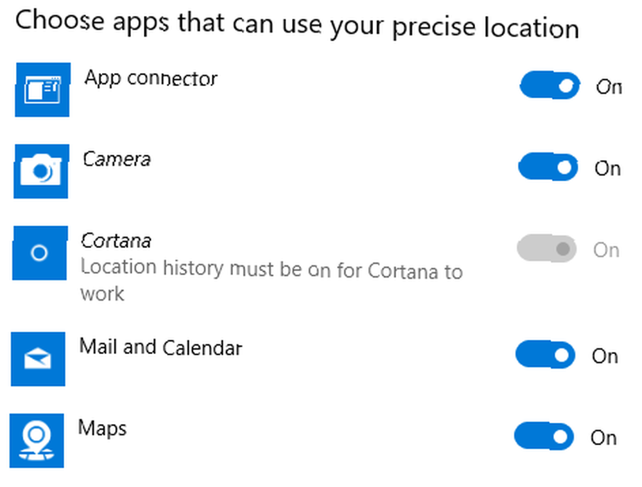
Task: Click the "Cortana" app name text
Action: click(x=116, y=240)
